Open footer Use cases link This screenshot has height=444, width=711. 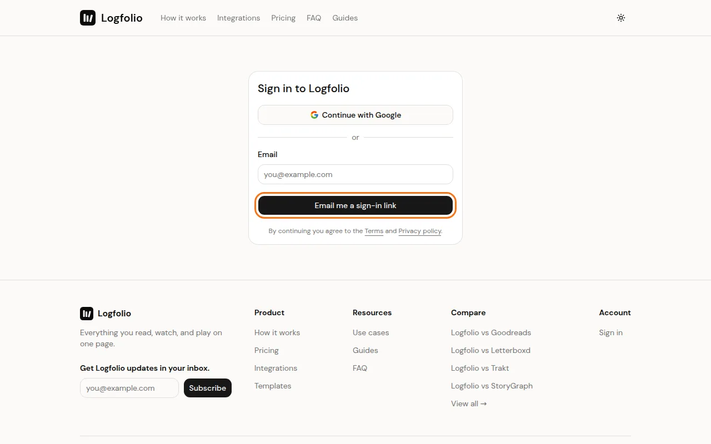pos(371,332)
